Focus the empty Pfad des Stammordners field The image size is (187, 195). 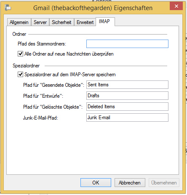(x=127, y=44)
